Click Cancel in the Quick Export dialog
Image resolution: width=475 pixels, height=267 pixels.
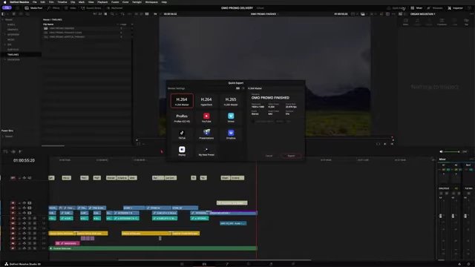click(x=269, y=156)
